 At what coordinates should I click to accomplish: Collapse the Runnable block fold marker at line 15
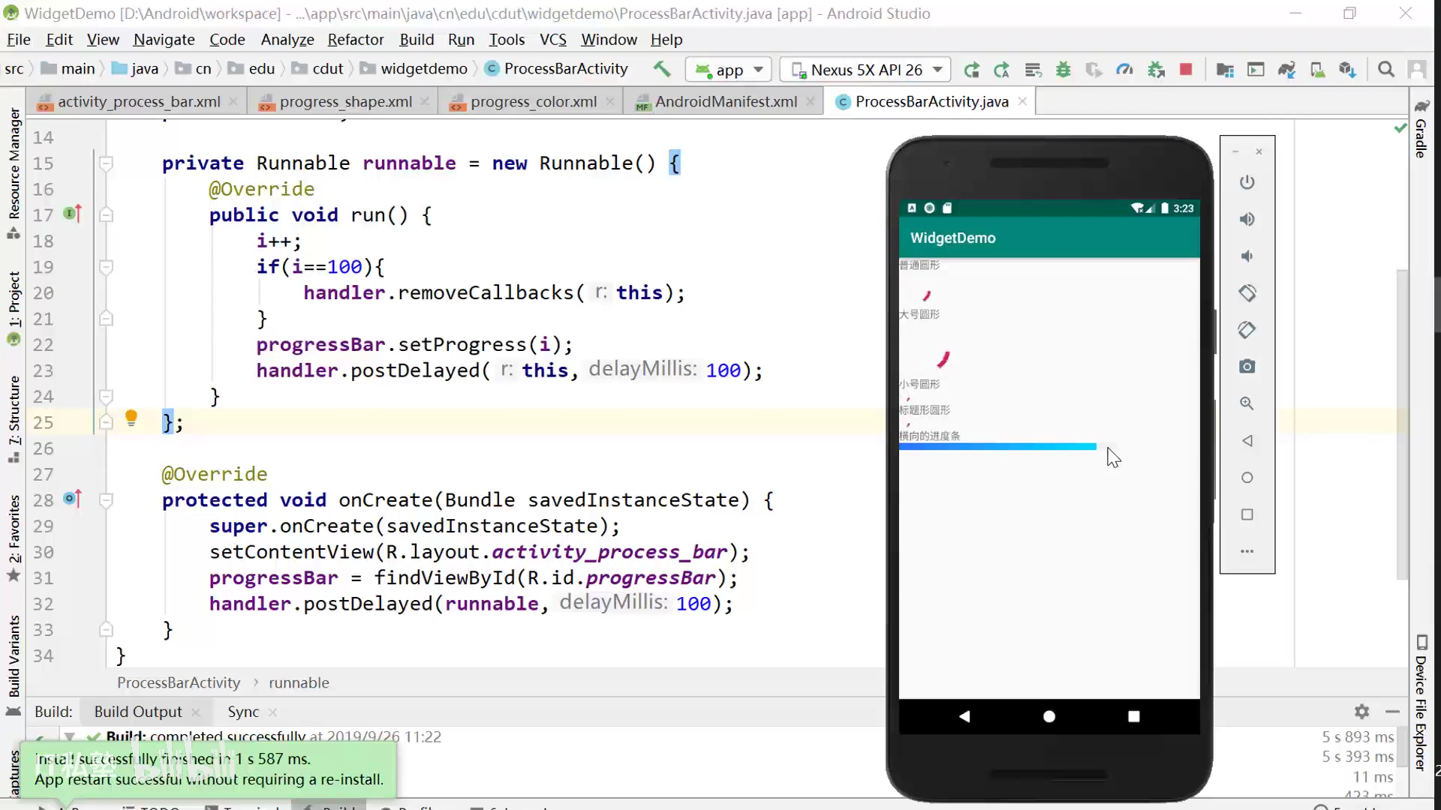[x=107, y=163]
